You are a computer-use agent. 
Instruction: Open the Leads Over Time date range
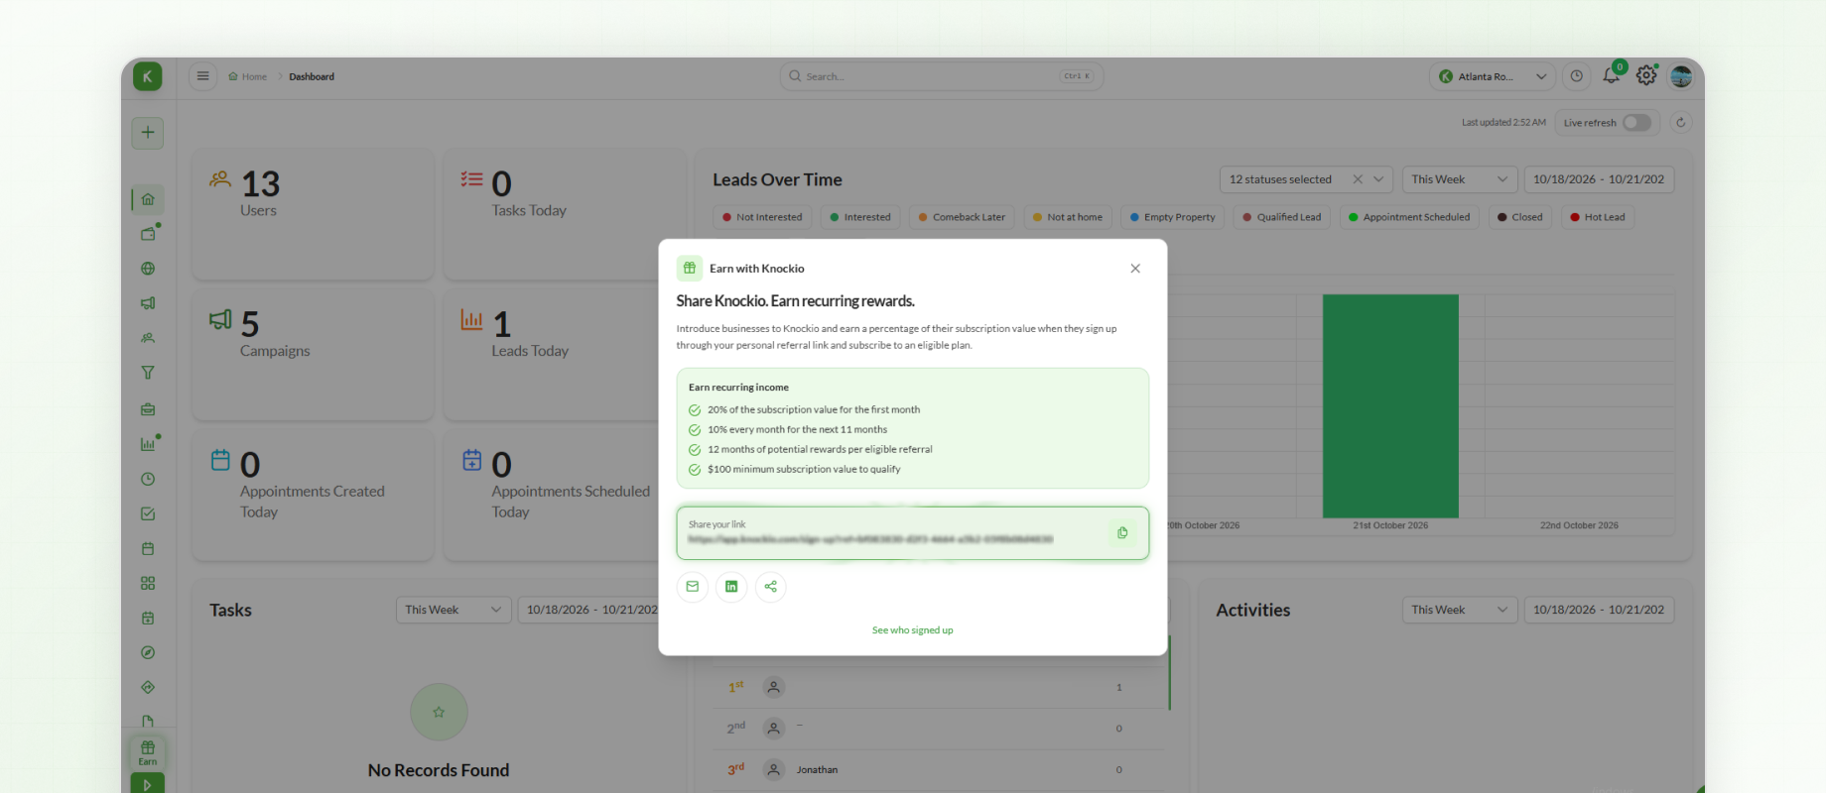(x=1599, y=179)
